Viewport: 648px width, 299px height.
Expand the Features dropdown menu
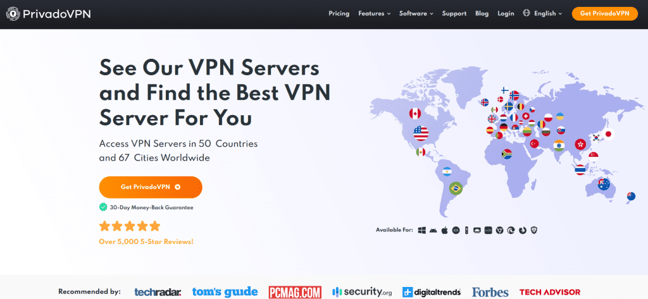[x=375, y=13]
